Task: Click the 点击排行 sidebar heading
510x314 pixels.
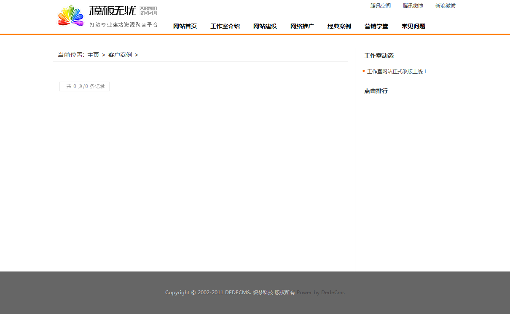Action: pyautogui.click(x=376, y=91)
